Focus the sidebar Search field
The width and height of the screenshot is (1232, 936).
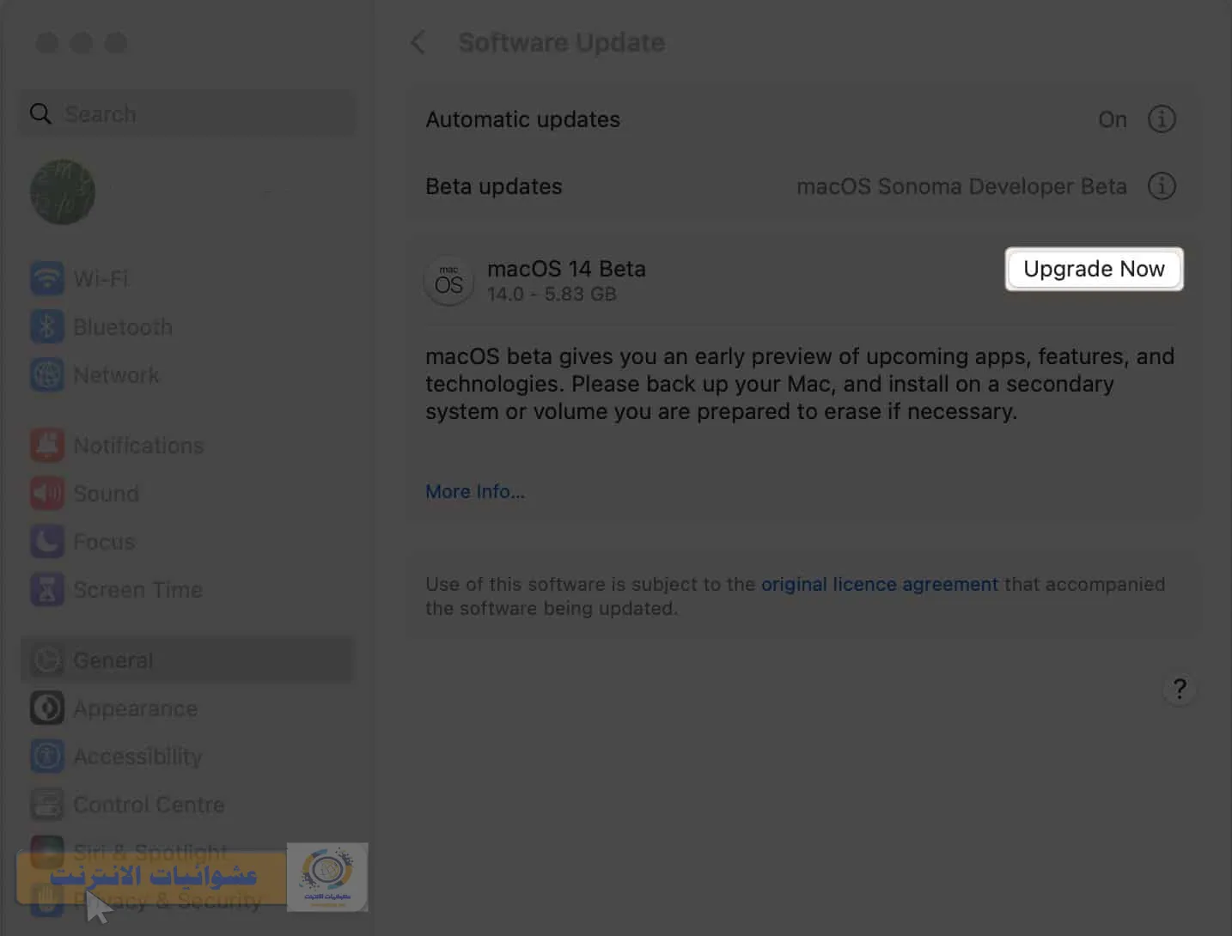pos(188,113)
